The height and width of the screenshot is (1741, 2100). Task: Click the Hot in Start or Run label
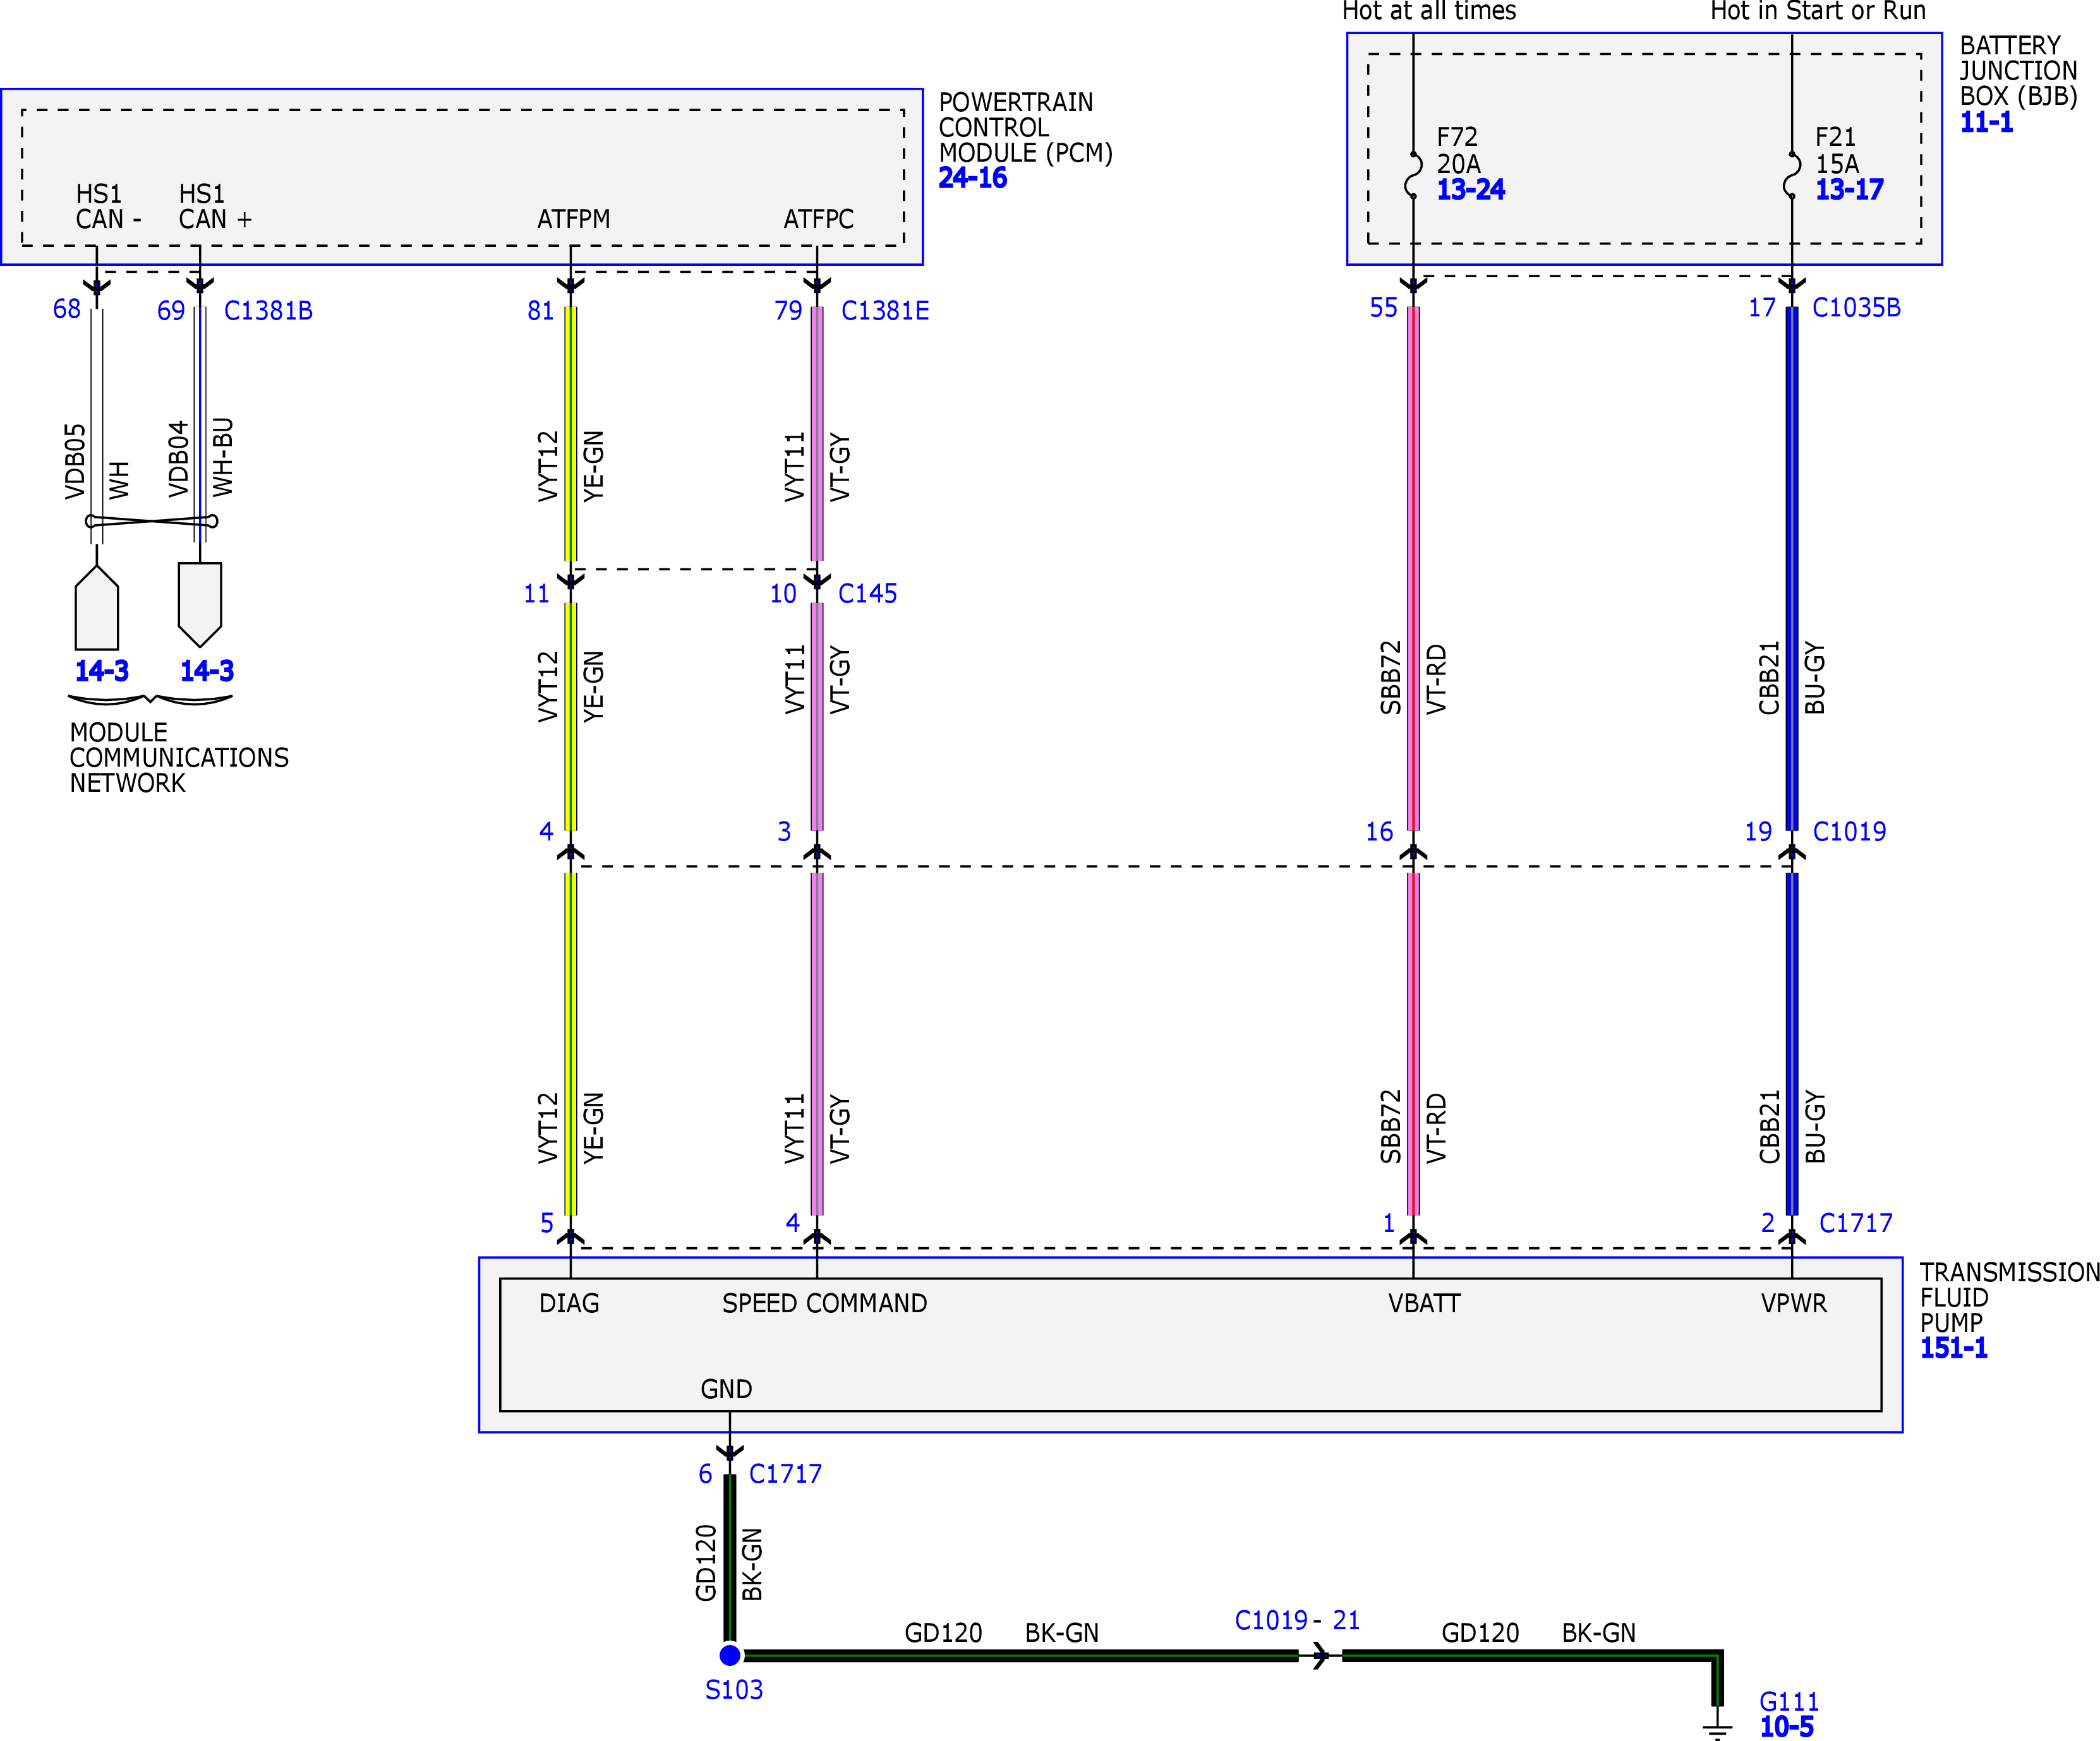tap(1818, 12)
